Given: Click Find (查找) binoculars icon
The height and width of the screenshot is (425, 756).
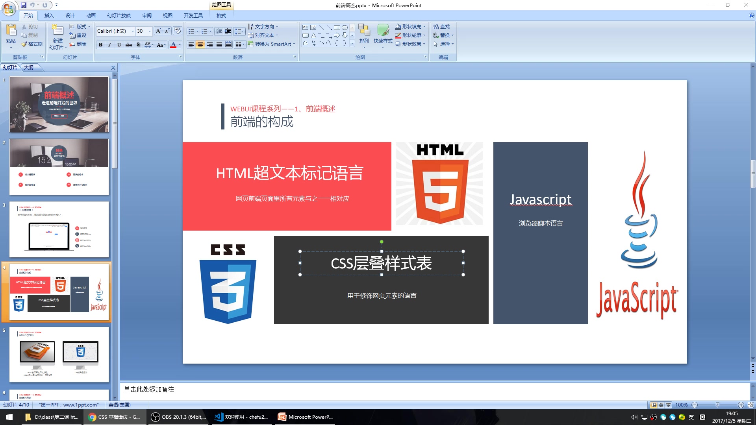Looking at the screenshot, I should (x=436, y=27).
